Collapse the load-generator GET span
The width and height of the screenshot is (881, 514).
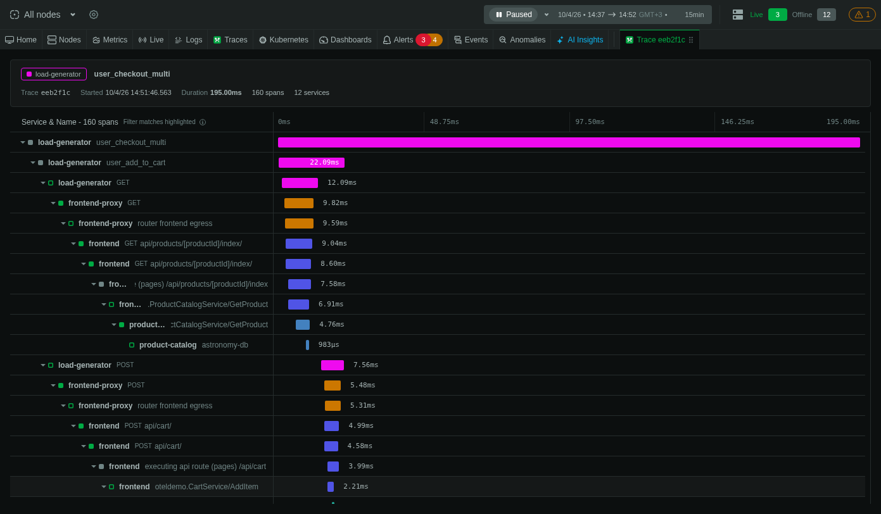pos(43,183)
